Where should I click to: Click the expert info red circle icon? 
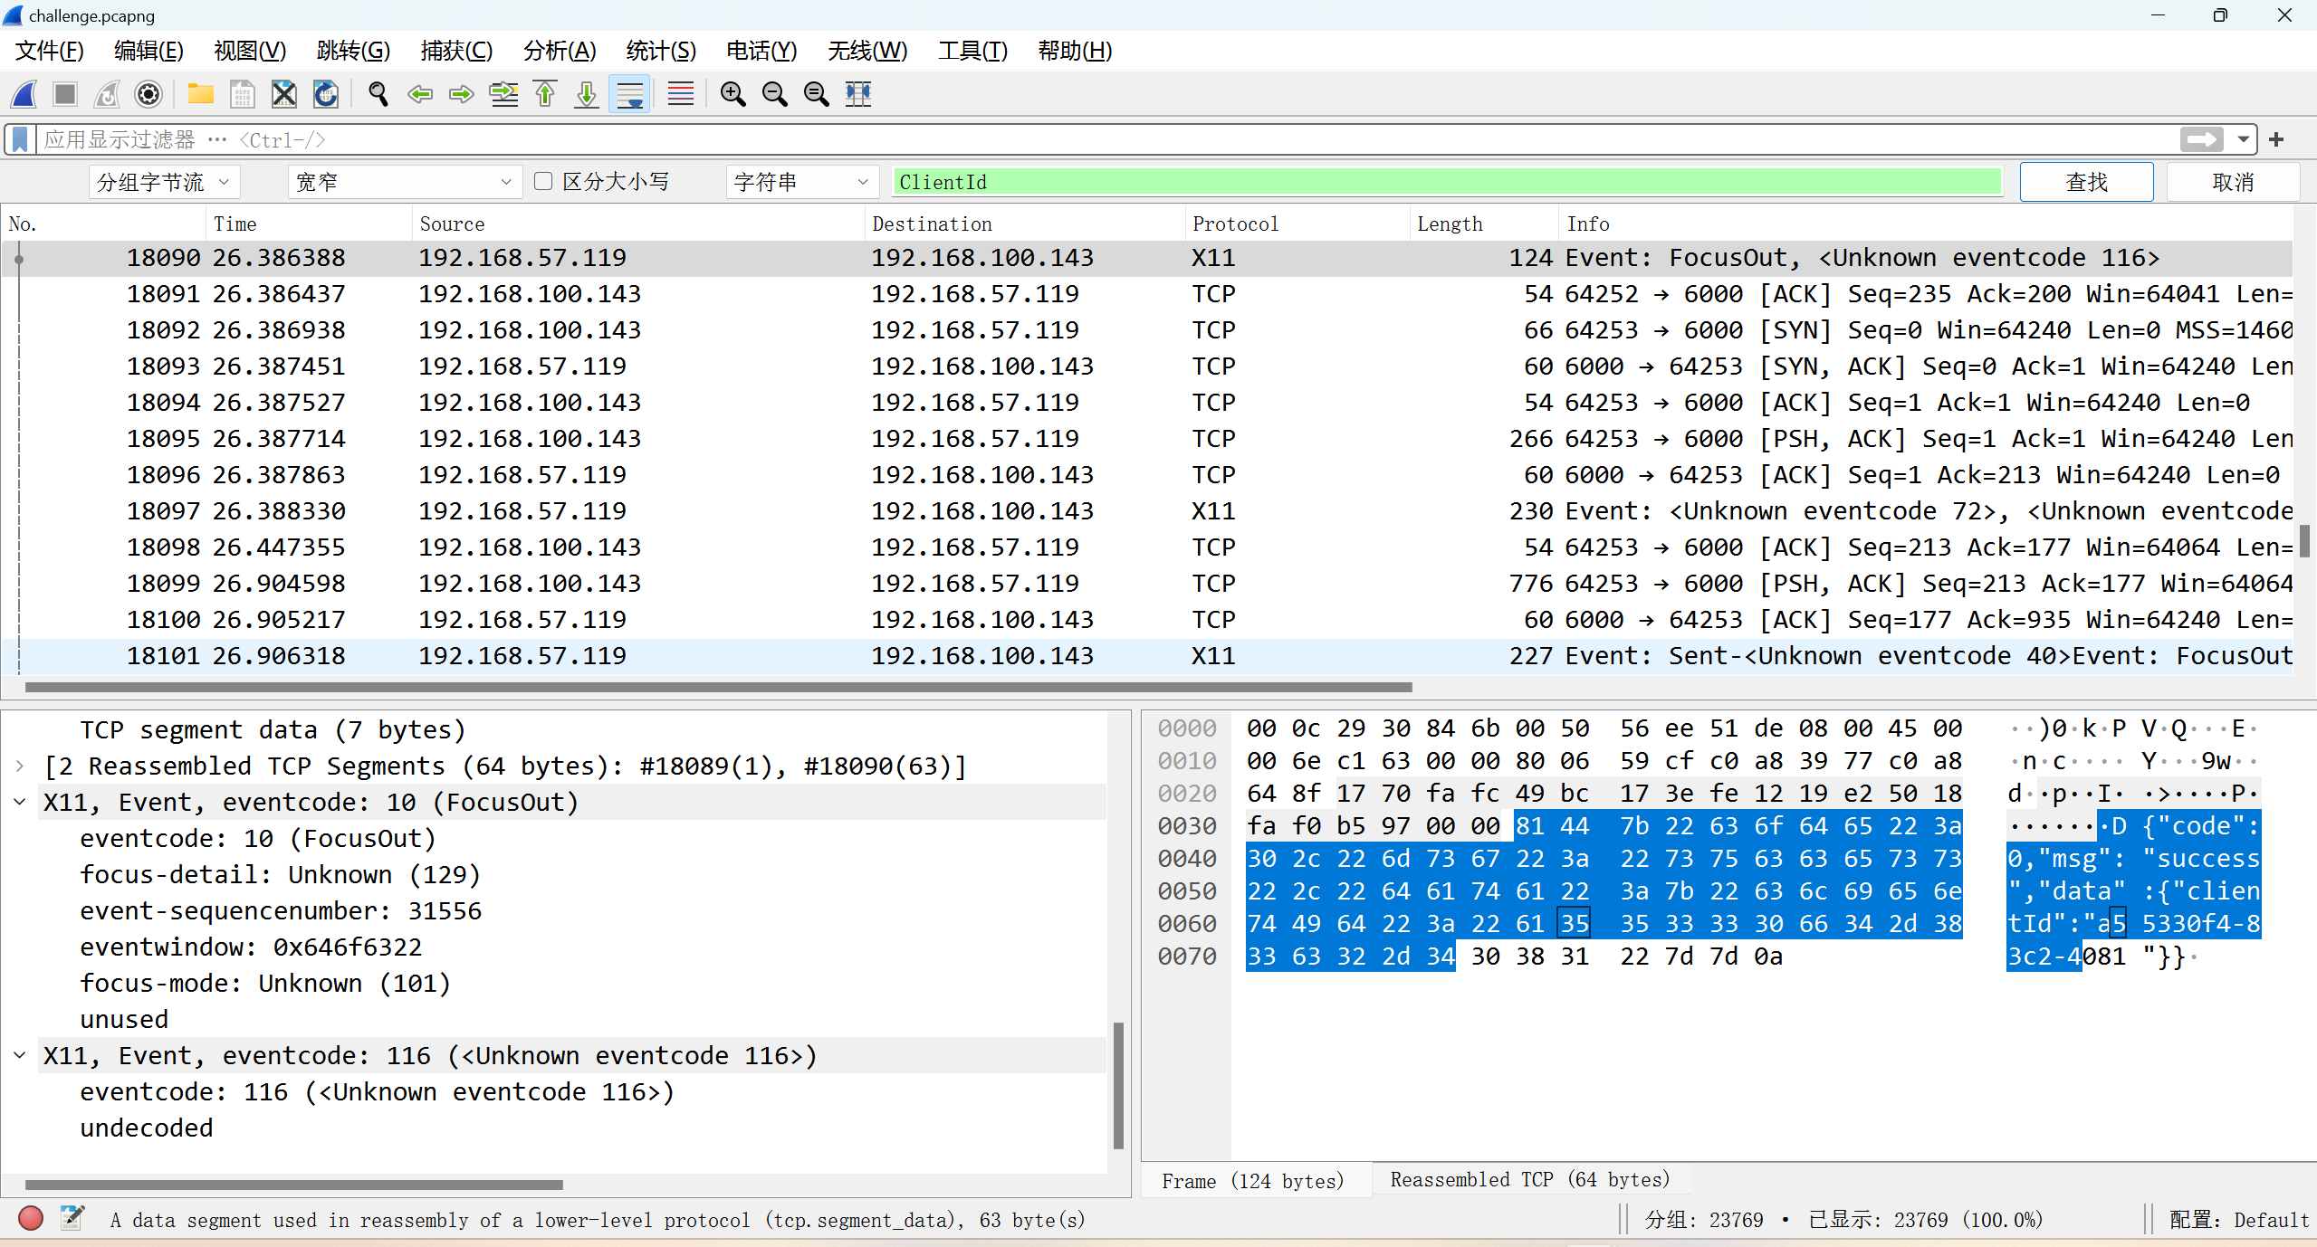[31, 1218]
